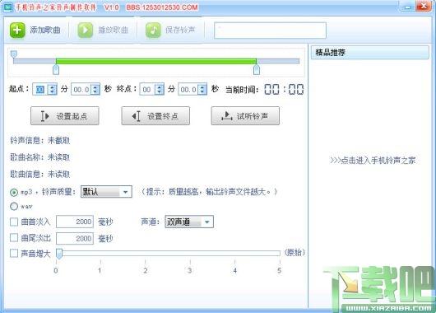Click 设置起点 set start point button
Image resolution: width=436 pixels, height=313 pixels.
pyautogui.click(x=65, y=116)
